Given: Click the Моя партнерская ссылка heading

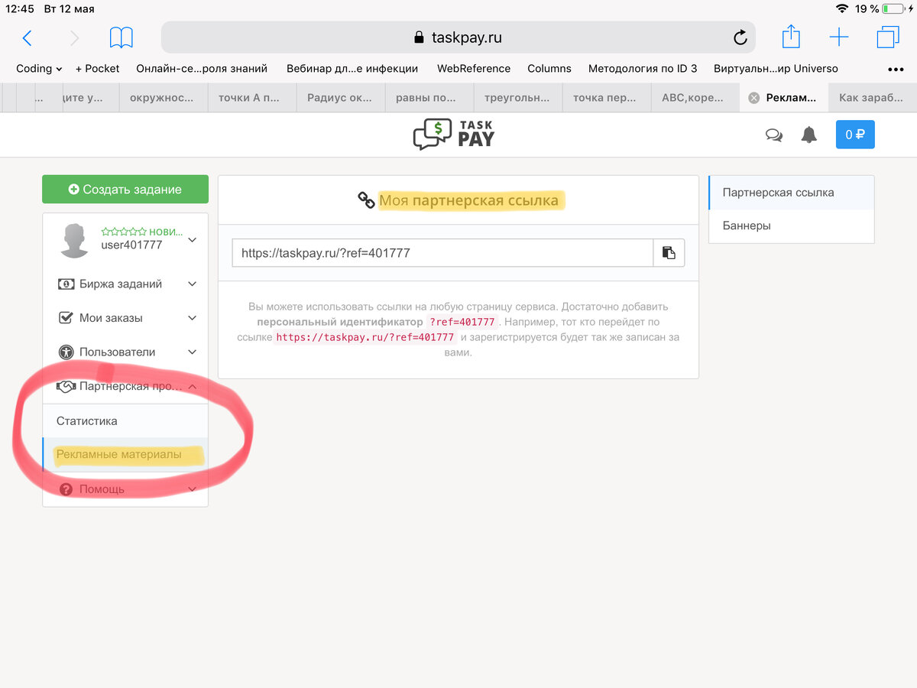Looking at the screenshot, I should (469, 200).
